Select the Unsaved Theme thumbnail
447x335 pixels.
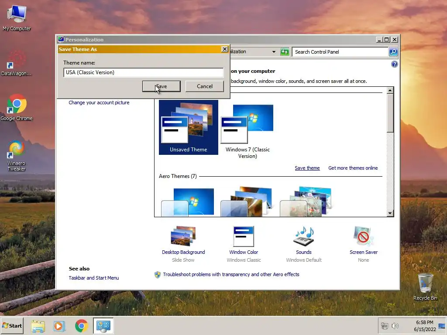(x=189, y=127)
